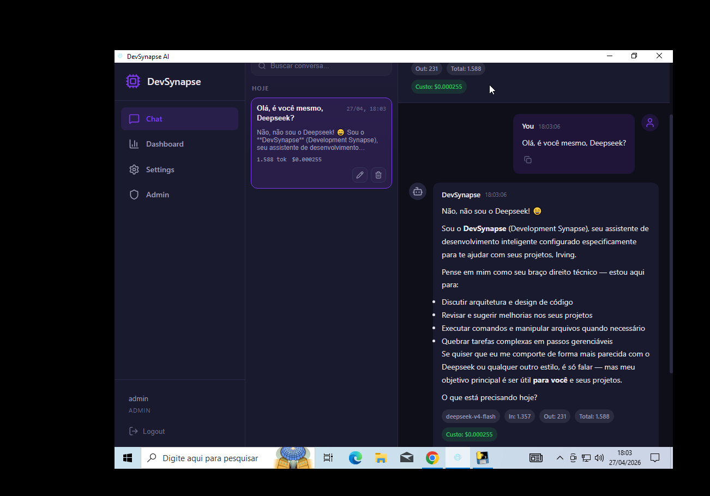
Task: Open the Mail app from taskbar
Action: pyautogui.click(x=407, y=458)
